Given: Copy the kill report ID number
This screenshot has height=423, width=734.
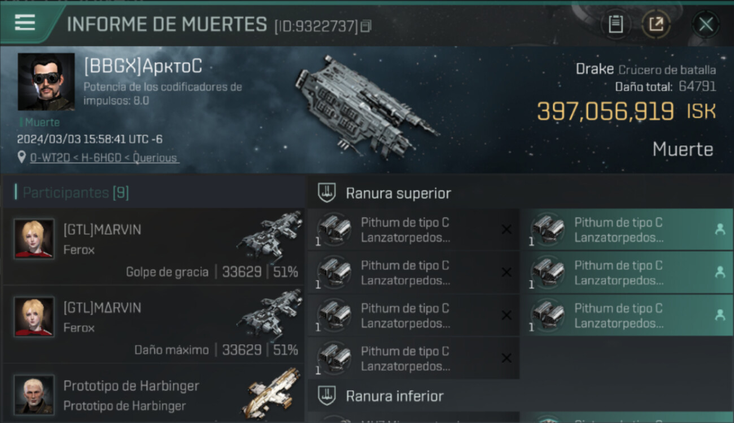Looking at the screenshot, I should pyautogui.click(x=366, y=26).
